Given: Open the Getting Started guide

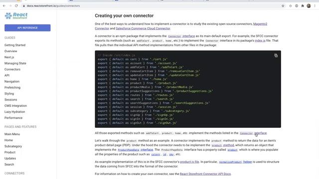Looking at the screenshot, I should (x=15, y=45).
